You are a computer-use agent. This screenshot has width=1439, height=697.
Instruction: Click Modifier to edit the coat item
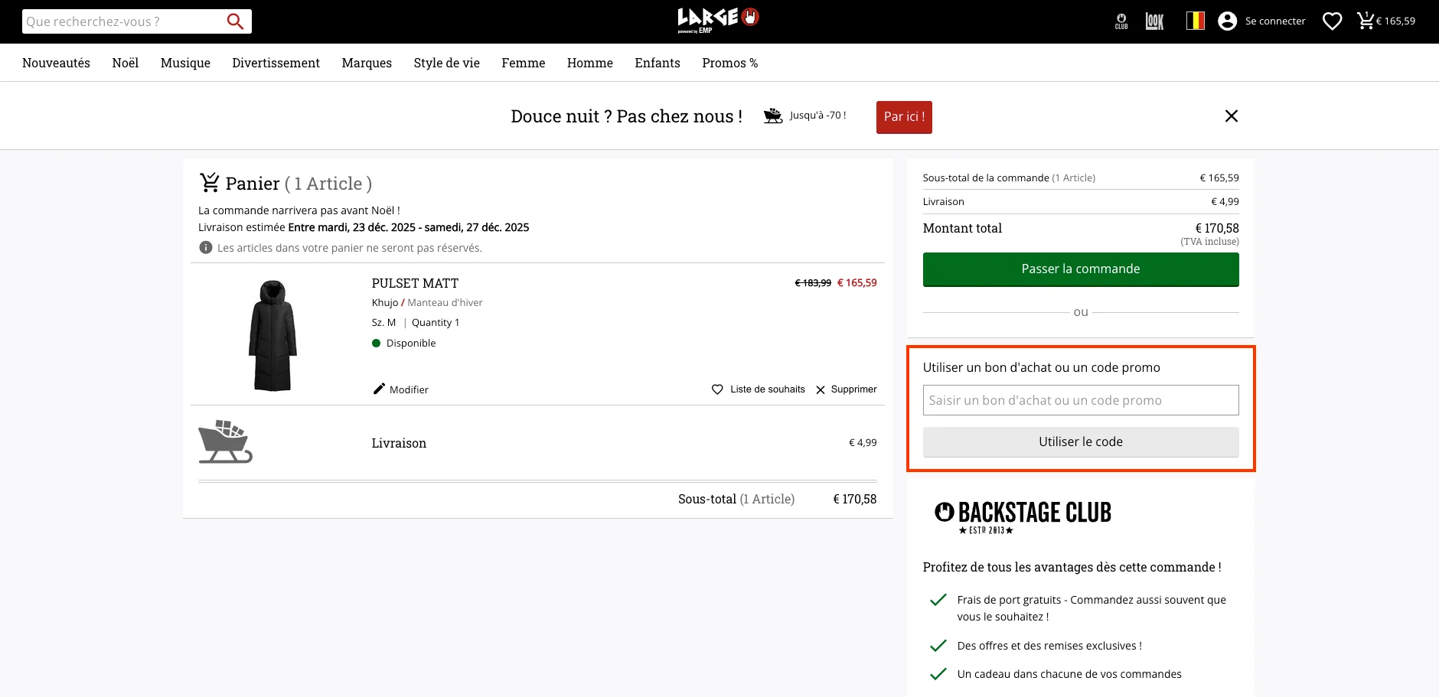pos(400,389)
